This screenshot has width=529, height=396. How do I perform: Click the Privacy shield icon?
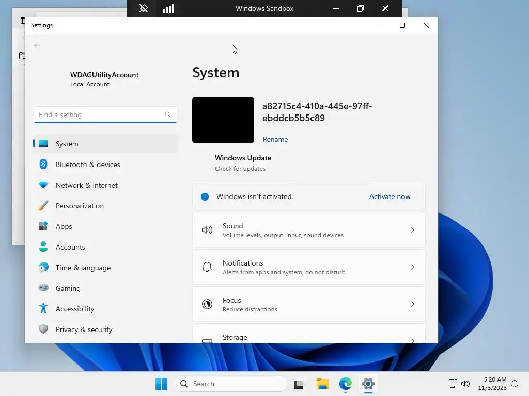point(43,329)
